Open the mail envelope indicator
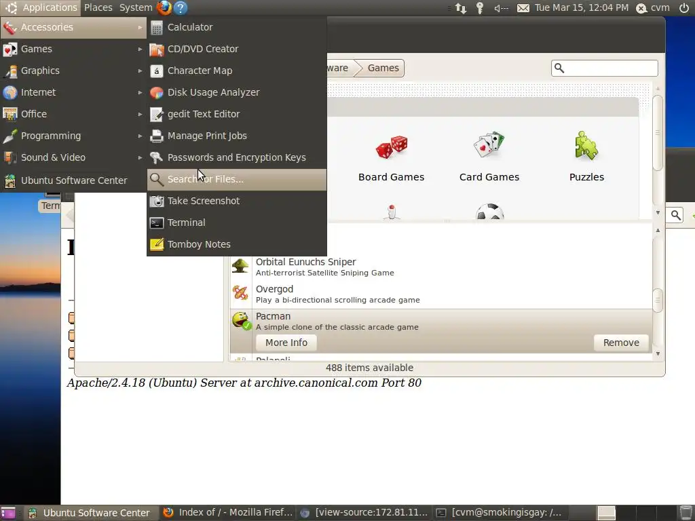This screenshot has width=695, height=521. pos(523,8)
